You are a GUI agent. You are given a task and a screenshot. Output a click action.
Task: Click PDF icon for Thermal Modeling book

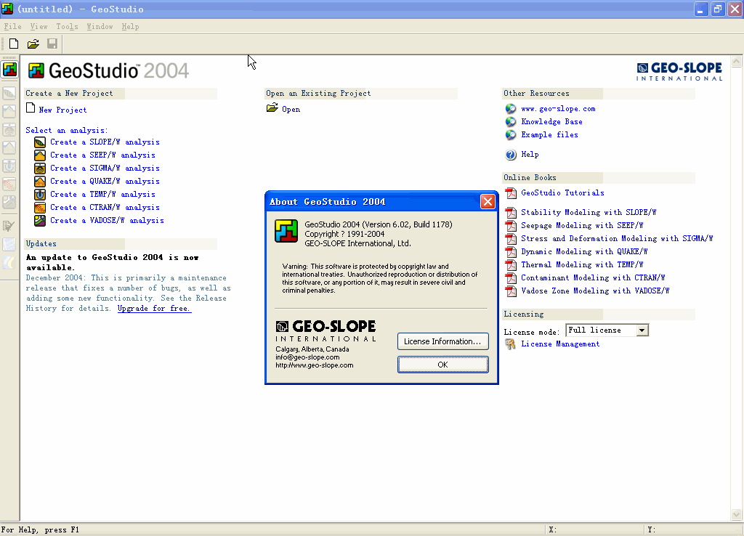coord(511,264)
